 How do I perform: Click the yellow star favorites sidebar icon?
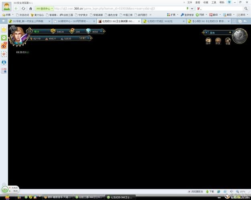(x=4, y=30)
